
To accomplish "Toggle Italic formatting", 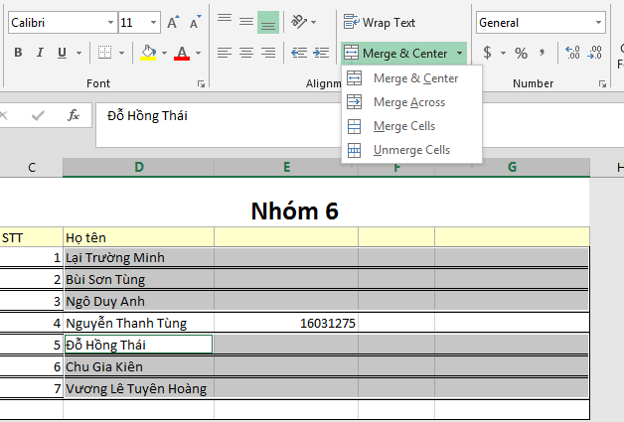I will [40, 53].
